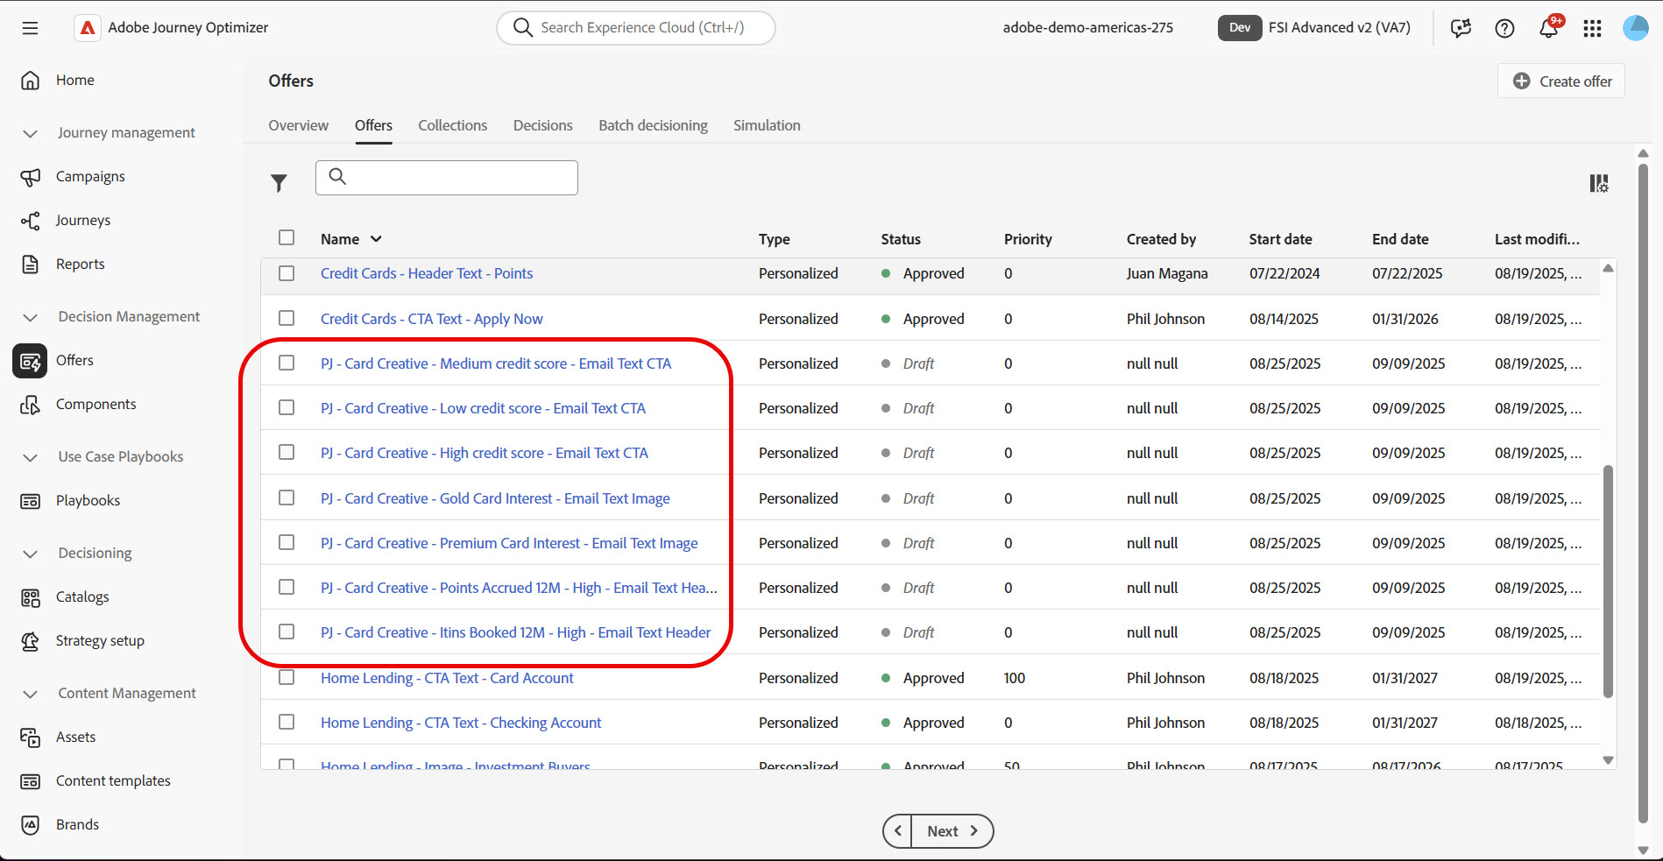The height and width of the screenshot is (861, 1663).
Task: Click the offers search input field
Action: [x=447, y=178]
